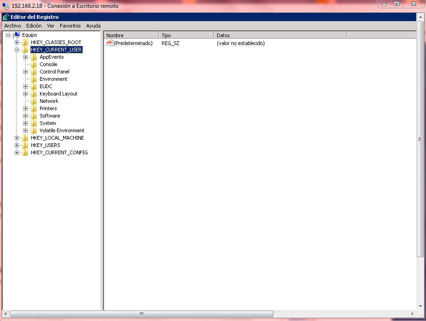Expand the HKEY_LOCAL_MACHINE node

point(17,138)
